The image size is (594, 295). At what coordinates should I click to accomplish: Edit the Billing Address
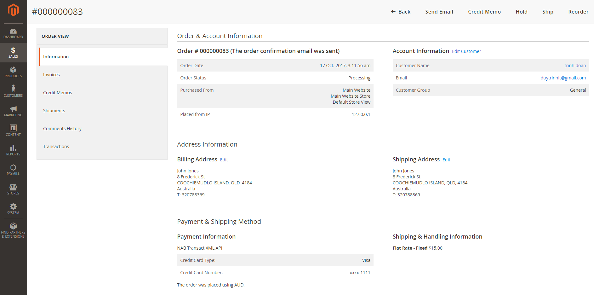(x=224, y=160)
